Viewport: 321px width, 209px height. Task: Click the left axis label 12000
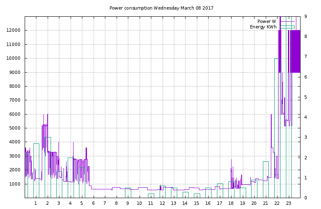click(x=13, y=30)
